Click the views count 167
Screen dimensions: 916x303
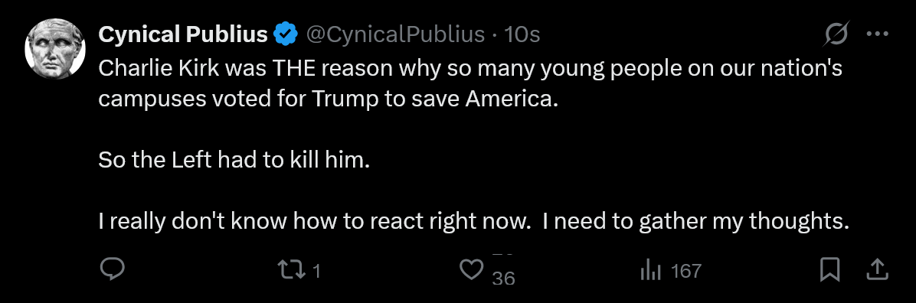pyautogui.click(x=685, y=271)
